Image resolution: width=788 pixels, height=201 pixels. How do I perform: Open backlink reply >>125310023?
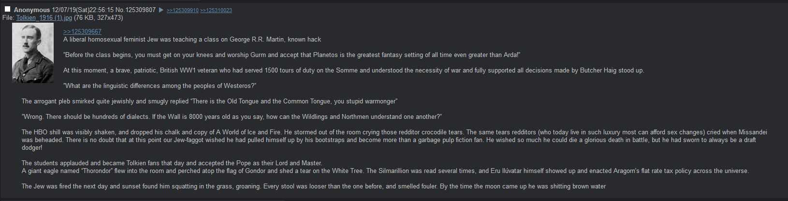pos(216,10)
